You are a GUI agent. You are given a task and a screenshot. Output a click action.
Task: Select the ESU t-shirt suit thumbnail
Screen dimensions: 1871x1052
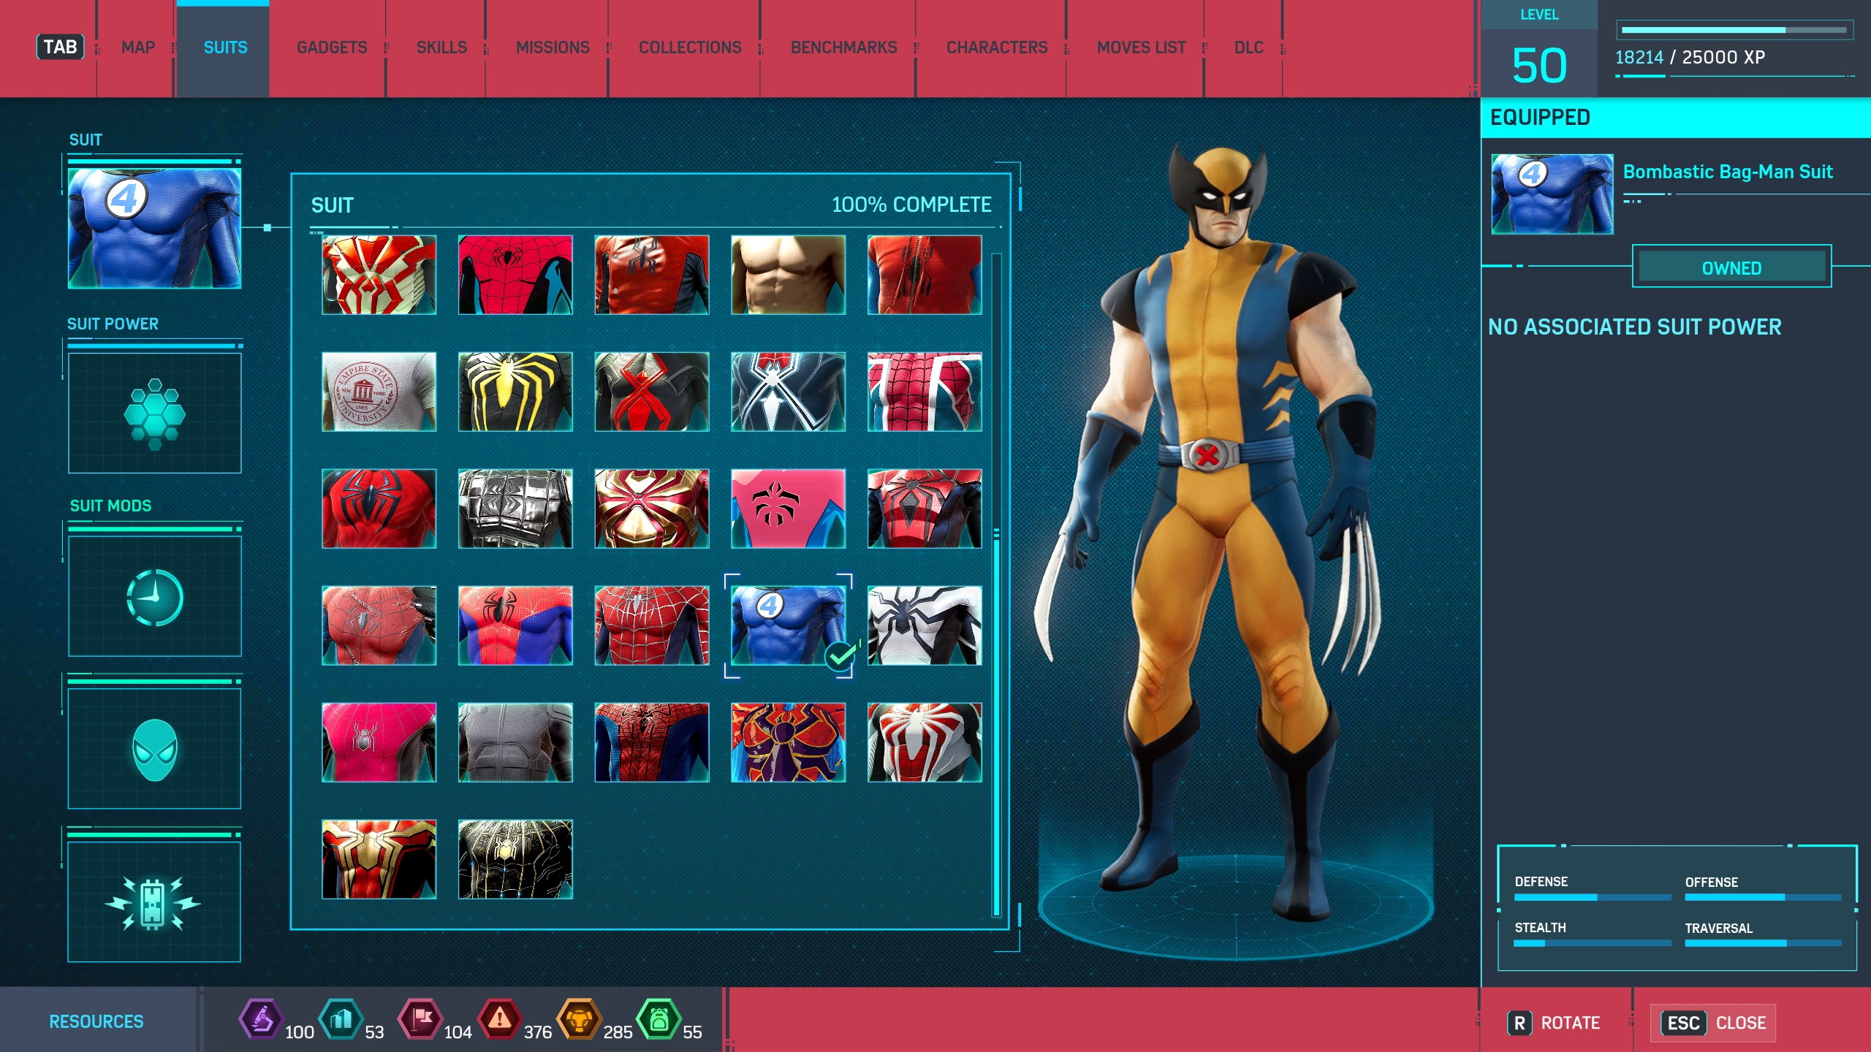click(379, 392)
